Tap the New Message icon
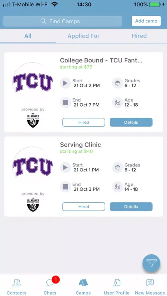The width and height of the screenshot is (167, 296). tap(150, 283)
